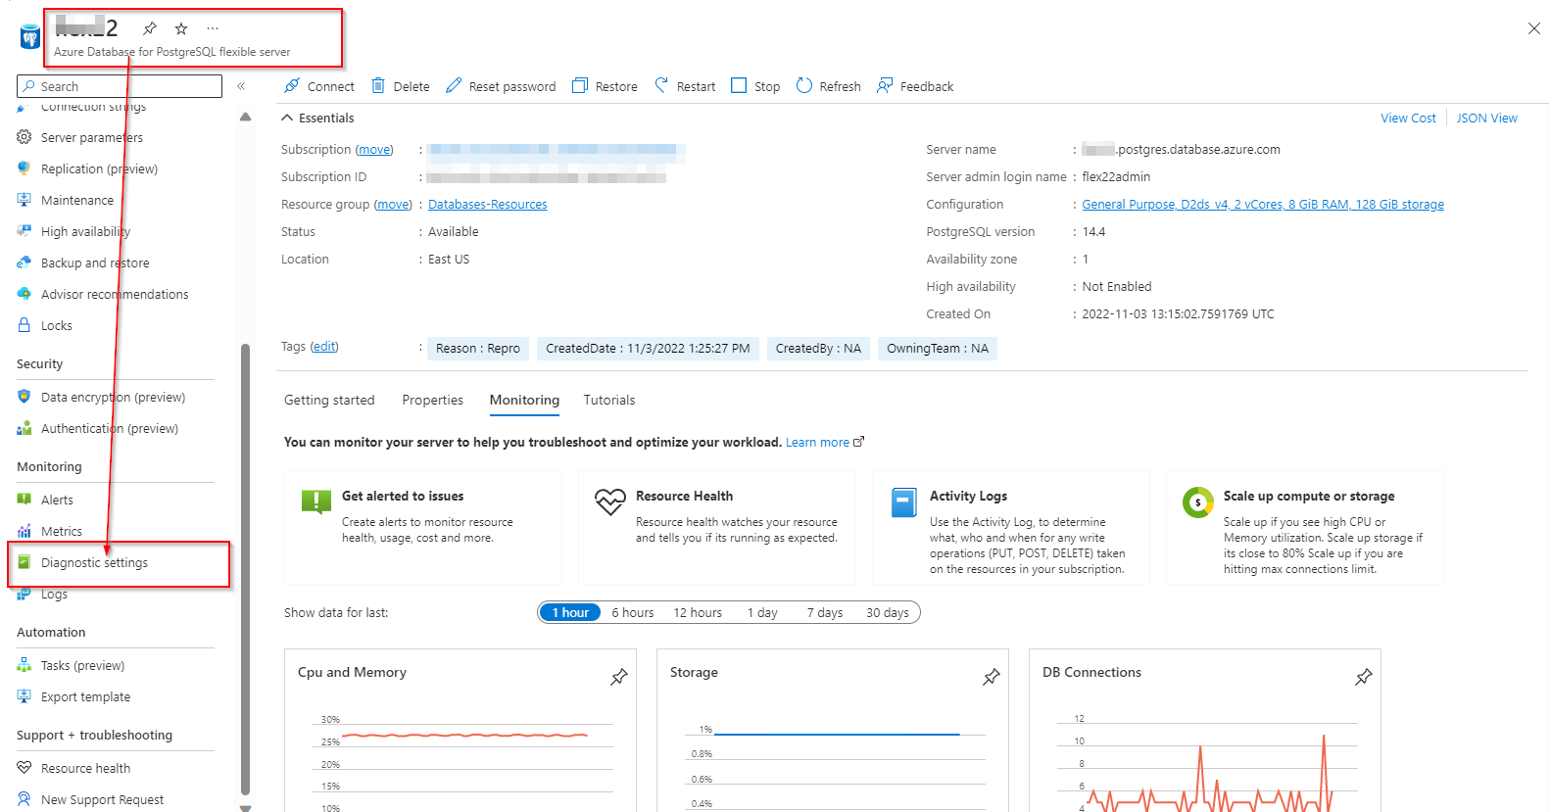Open the Databases-Resources resource group link

pos(488,204)
